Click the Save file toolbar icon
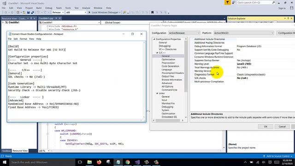Viewport: 295px width, 166px height. pyautogui.click(x=28, y=12)
